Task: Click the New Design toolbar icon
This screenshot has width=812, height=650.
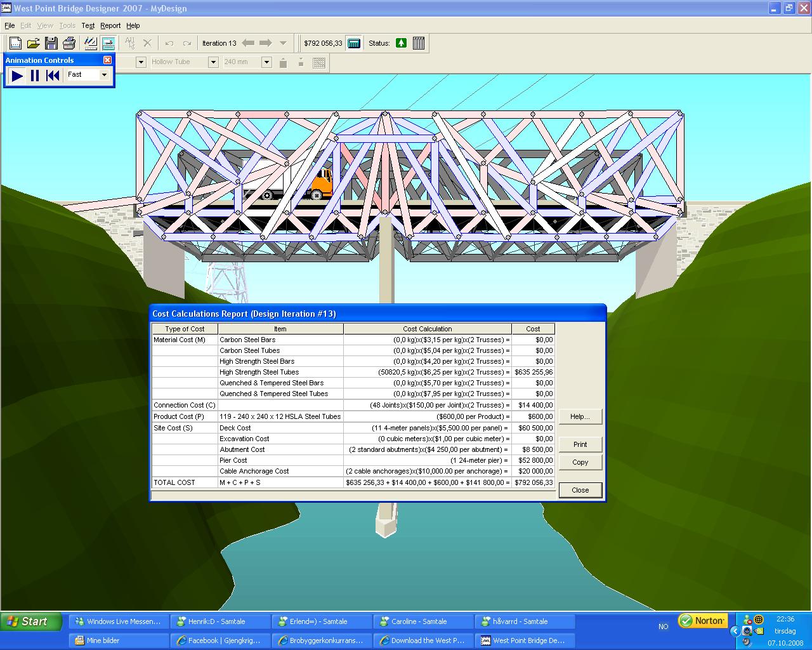Action: [15, 43]
